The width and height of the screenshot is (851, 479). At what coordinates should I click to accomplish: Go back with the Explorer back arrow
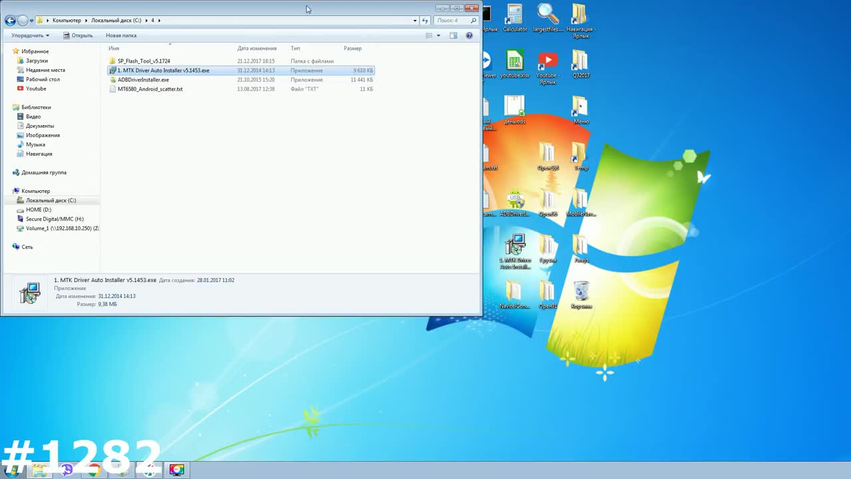pos(10,21)
